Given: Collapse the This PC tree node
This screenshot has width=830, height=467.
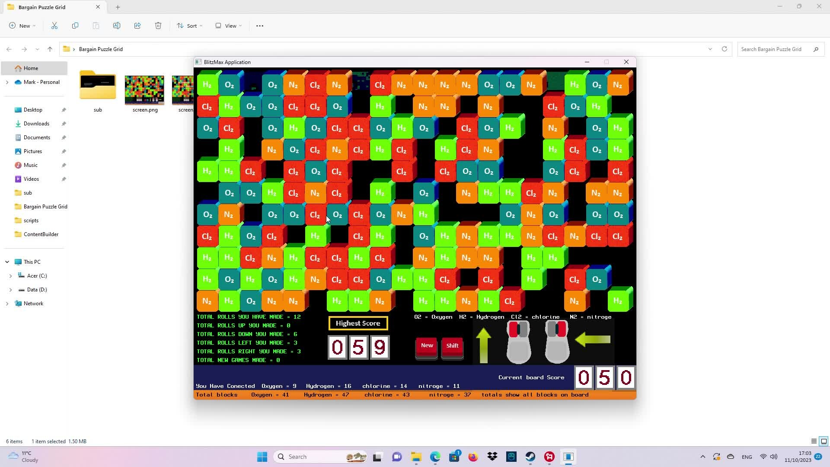Looking at the screenshot, I should point(7,262).
